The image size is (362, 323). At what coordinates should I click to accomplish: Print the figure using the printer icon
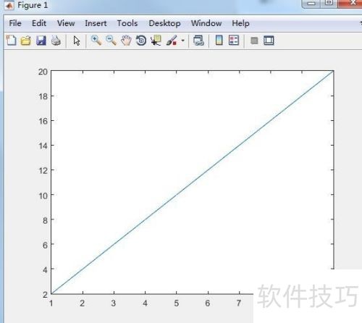coord(56,41)
